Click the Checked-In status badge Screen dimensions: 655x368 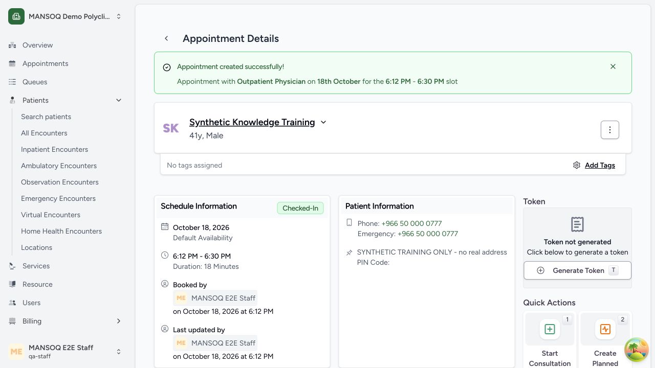pos(300,208)
